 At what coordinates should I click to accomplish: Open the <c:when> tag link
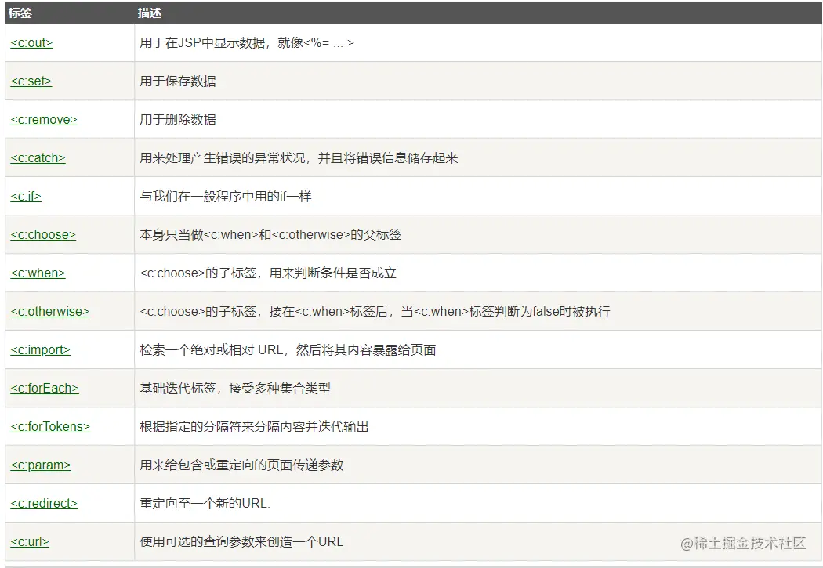(x=38, y=273)
